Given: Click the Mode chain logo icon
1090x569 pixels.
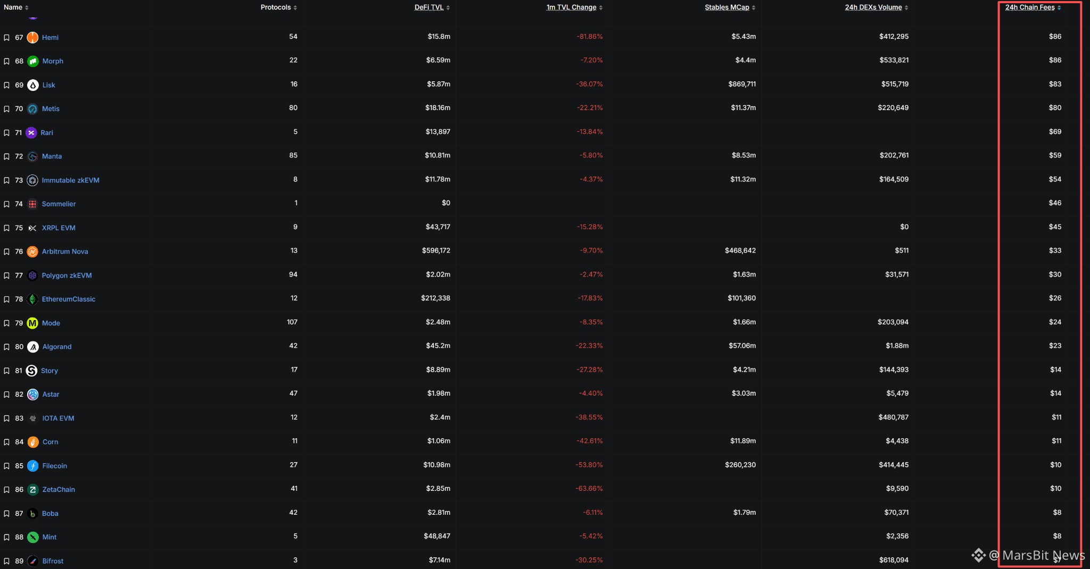Looking at the screenshot, I should pyautogui.click(x=32, y=323).
